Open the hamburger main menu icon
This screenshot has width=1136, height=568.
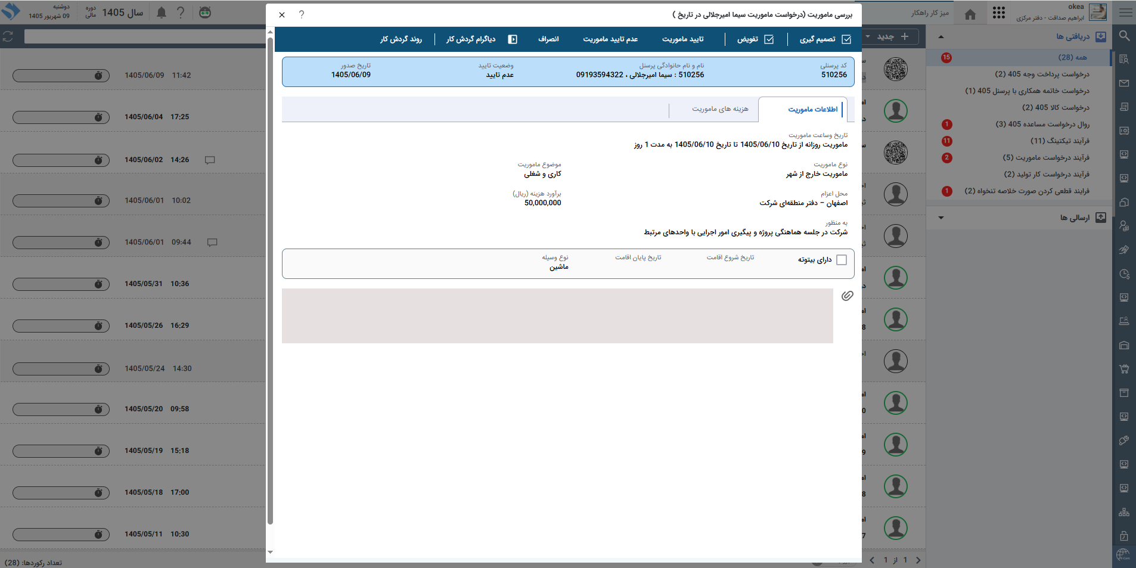point(1125,12)
